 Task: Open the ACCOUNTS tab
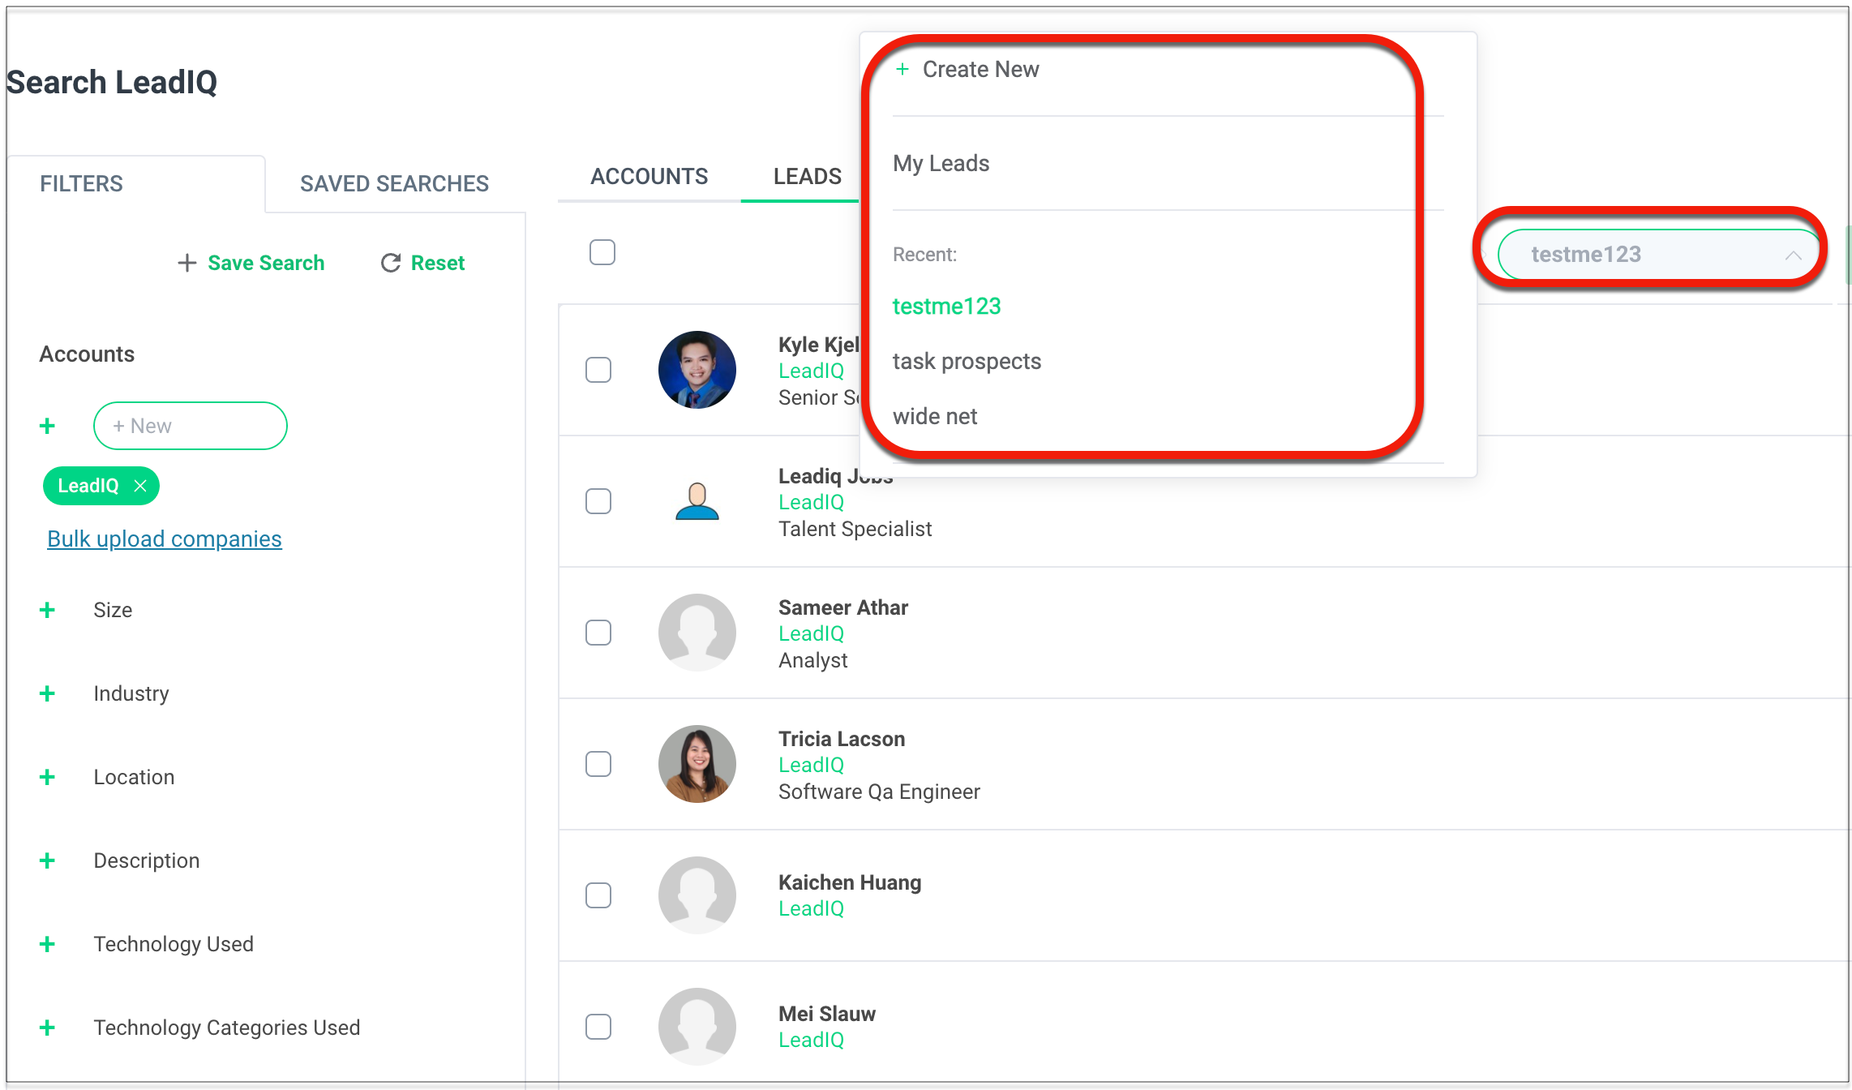click(649, 176)
